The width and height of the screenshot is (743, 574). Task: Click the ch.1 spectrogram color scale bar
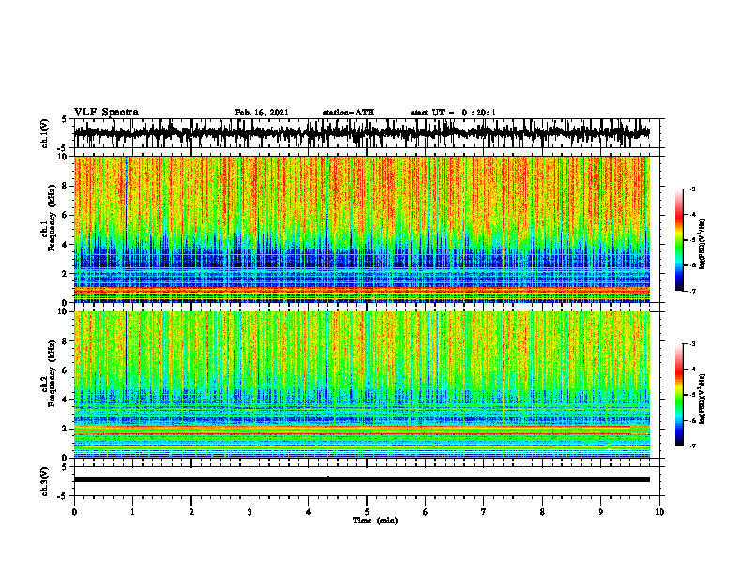pyautogui.click(x=679, y=240)
